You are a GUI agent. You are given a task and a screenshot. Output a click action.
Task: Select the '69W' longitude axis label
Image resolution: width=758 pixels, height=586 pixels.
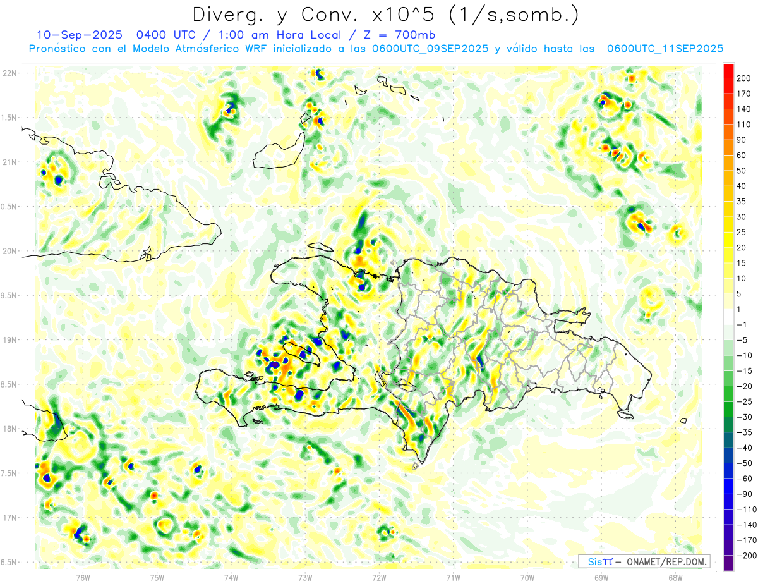[601, 578]
